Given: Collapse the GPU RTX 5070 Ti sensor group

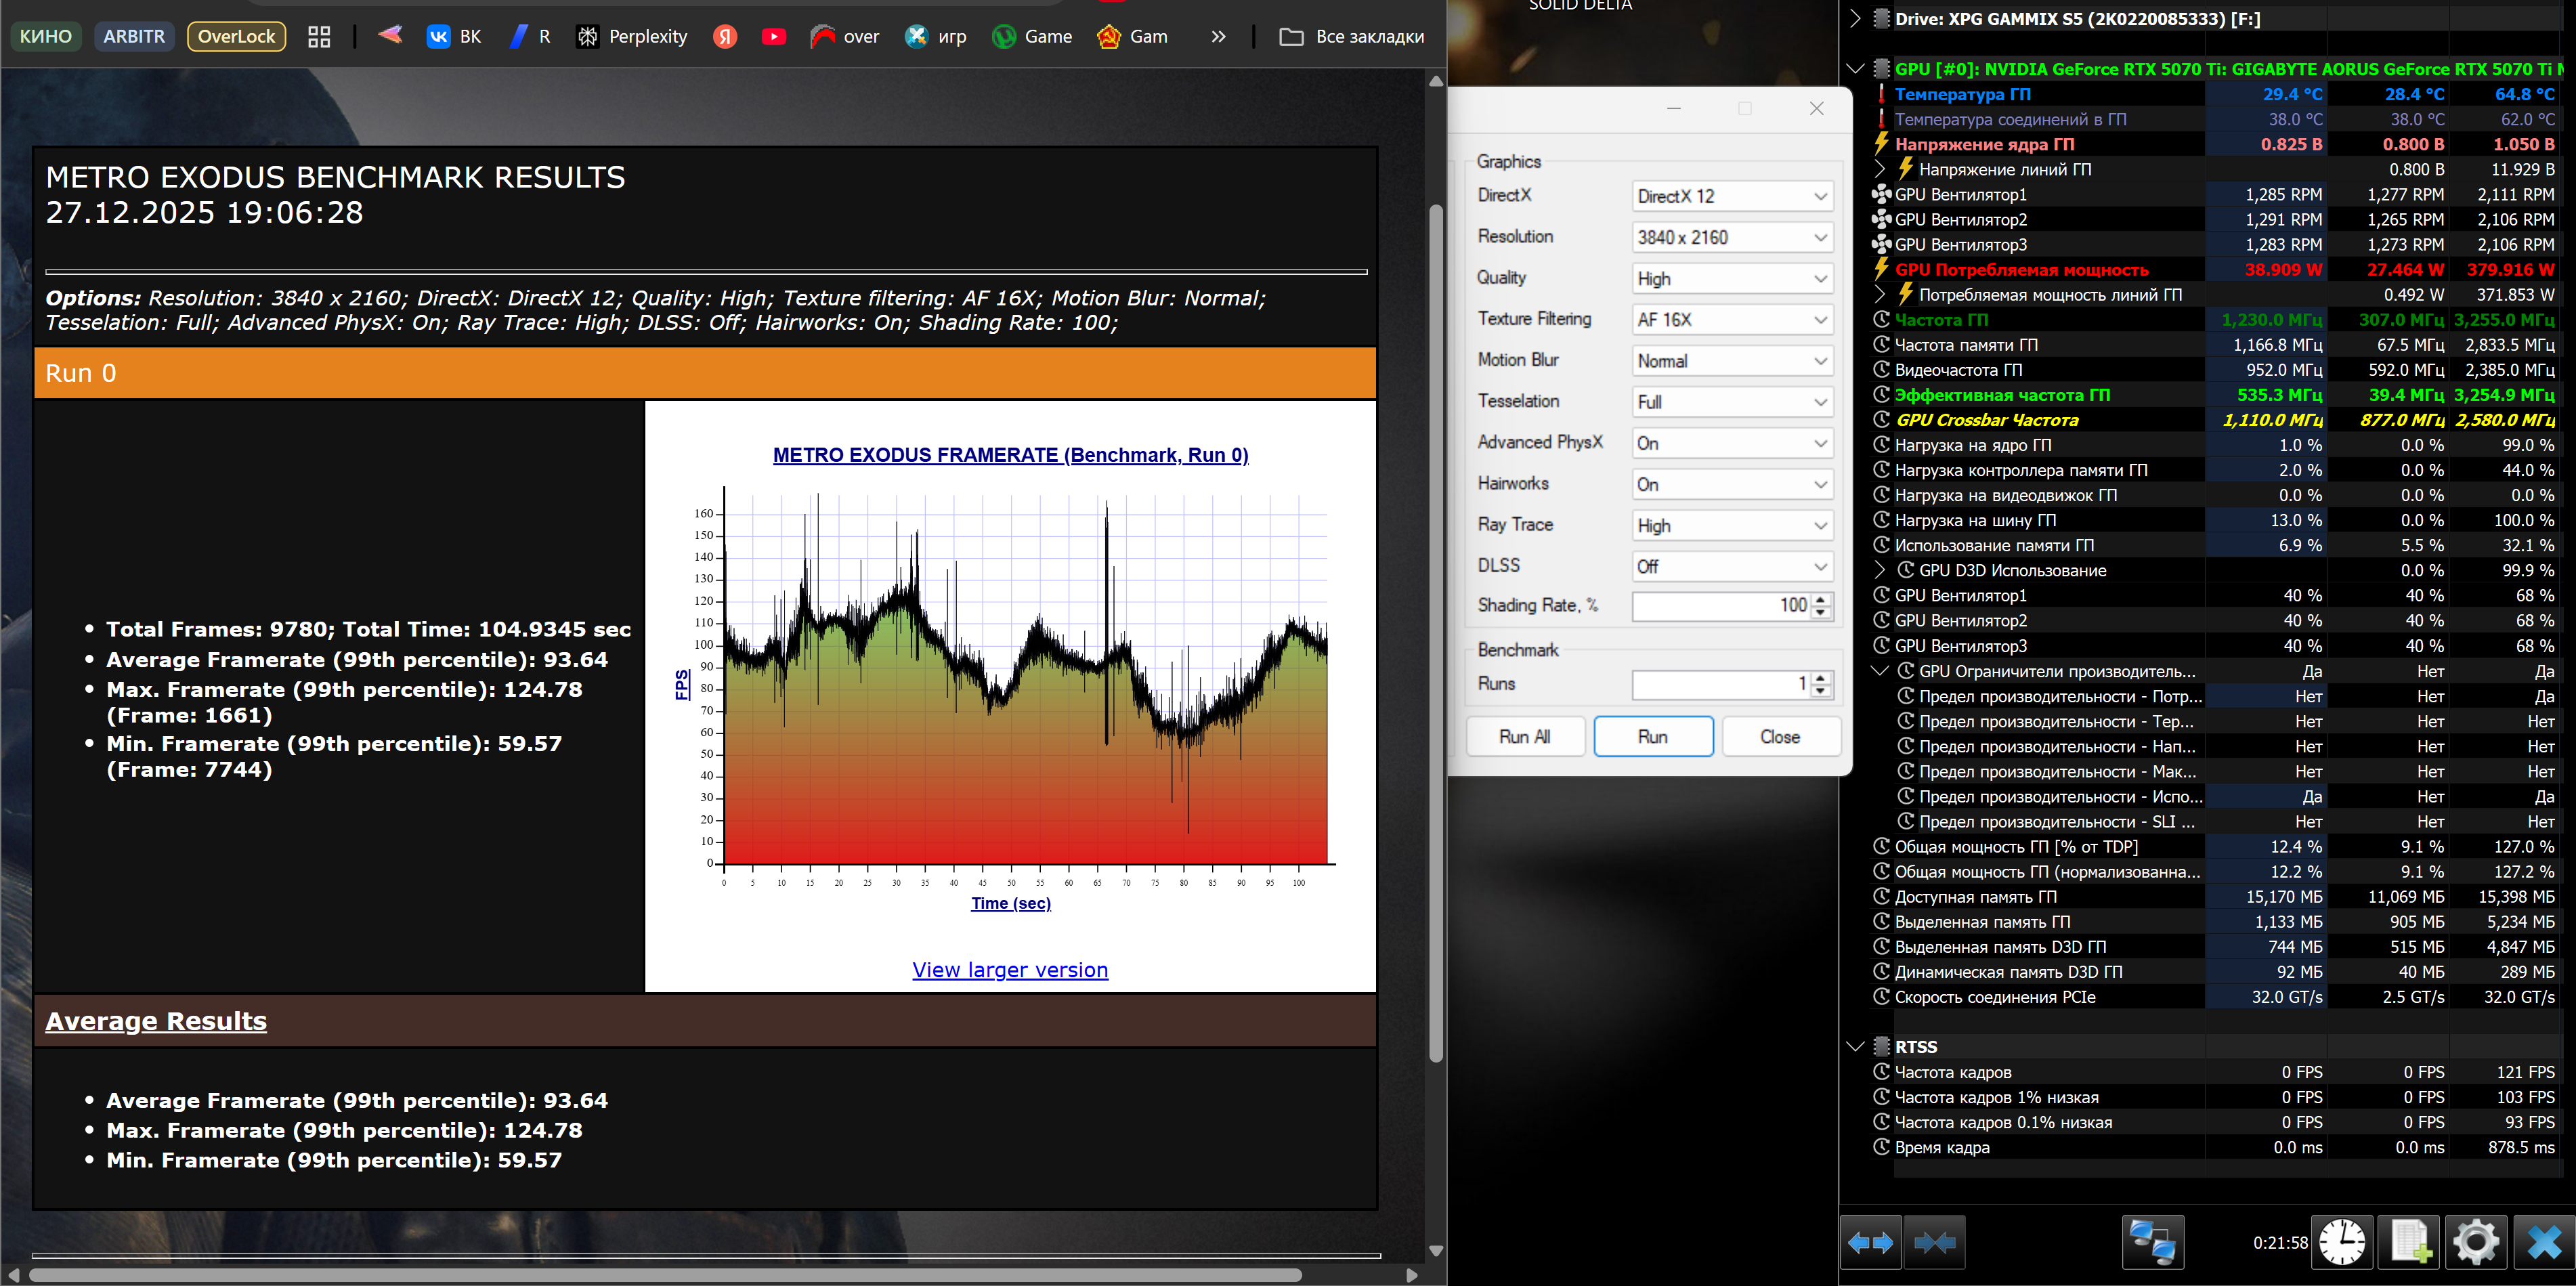Looking at the screenshot, I should pos(1856,69).
